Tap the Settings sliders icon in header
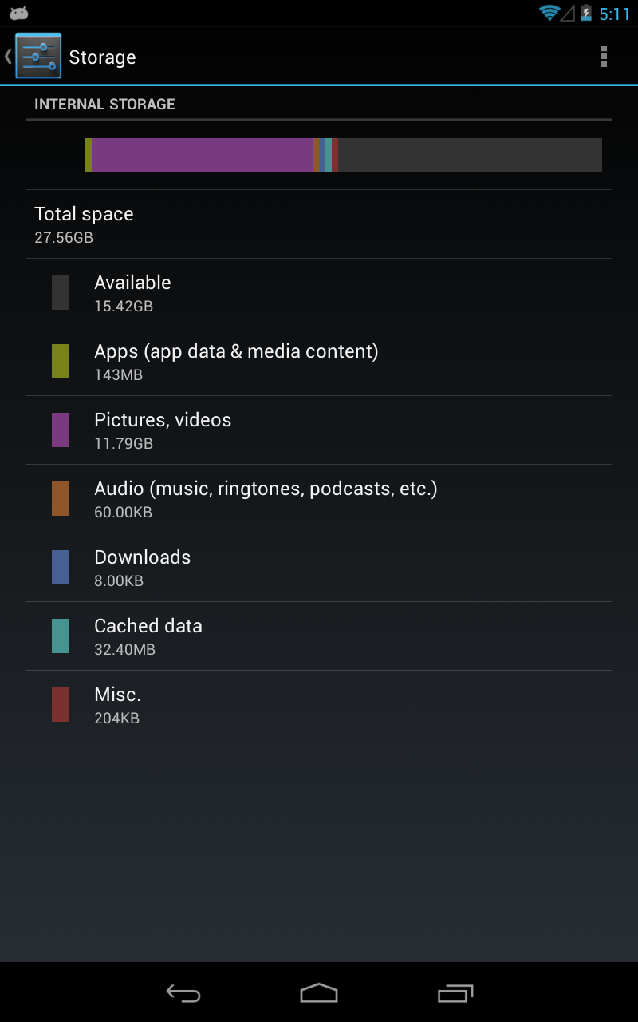Viewport: 638px width, 1022px height. click(38, 56)
